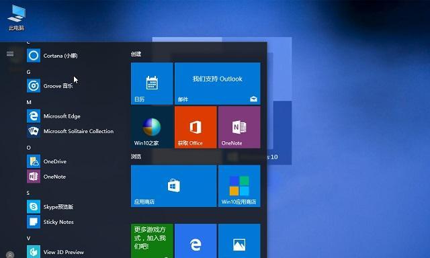Image resolution: width=430 pixels, height=258 pixels.
Task: Select the V letter header
Action: (x=28, y=239)
